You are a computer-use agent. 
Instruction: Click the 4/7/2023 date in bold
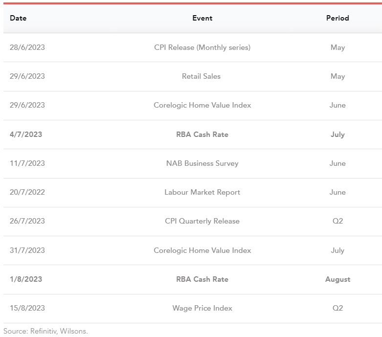pyautogui.click(x=26, y=135)
